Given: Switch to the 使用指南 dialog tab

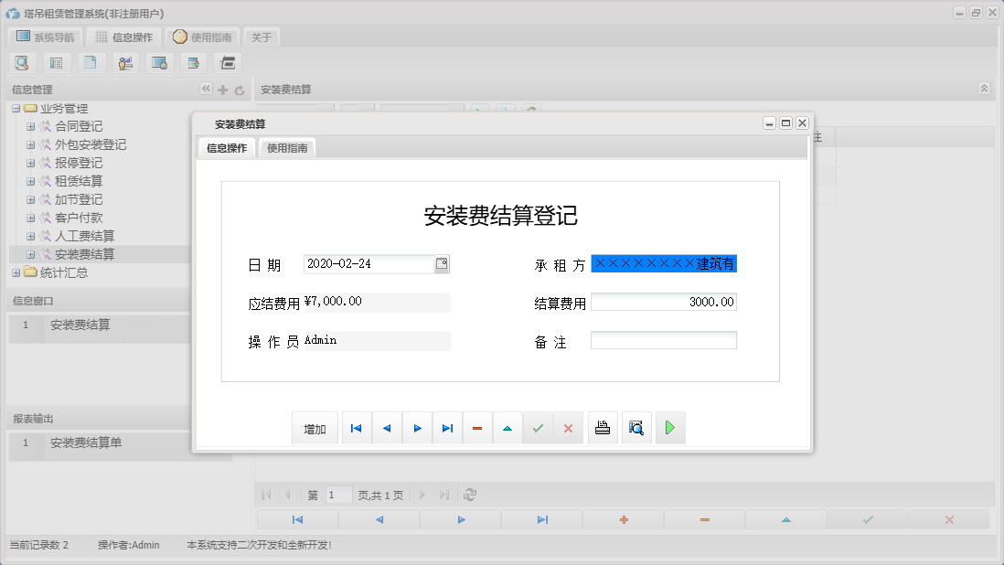Looking at the screenshot, I should coord(285,146).
